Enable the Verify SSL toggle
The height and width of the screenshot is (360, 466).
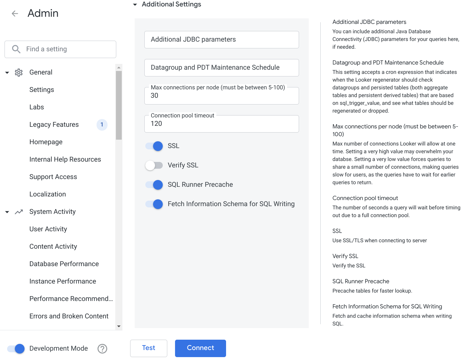click(154, 165)
